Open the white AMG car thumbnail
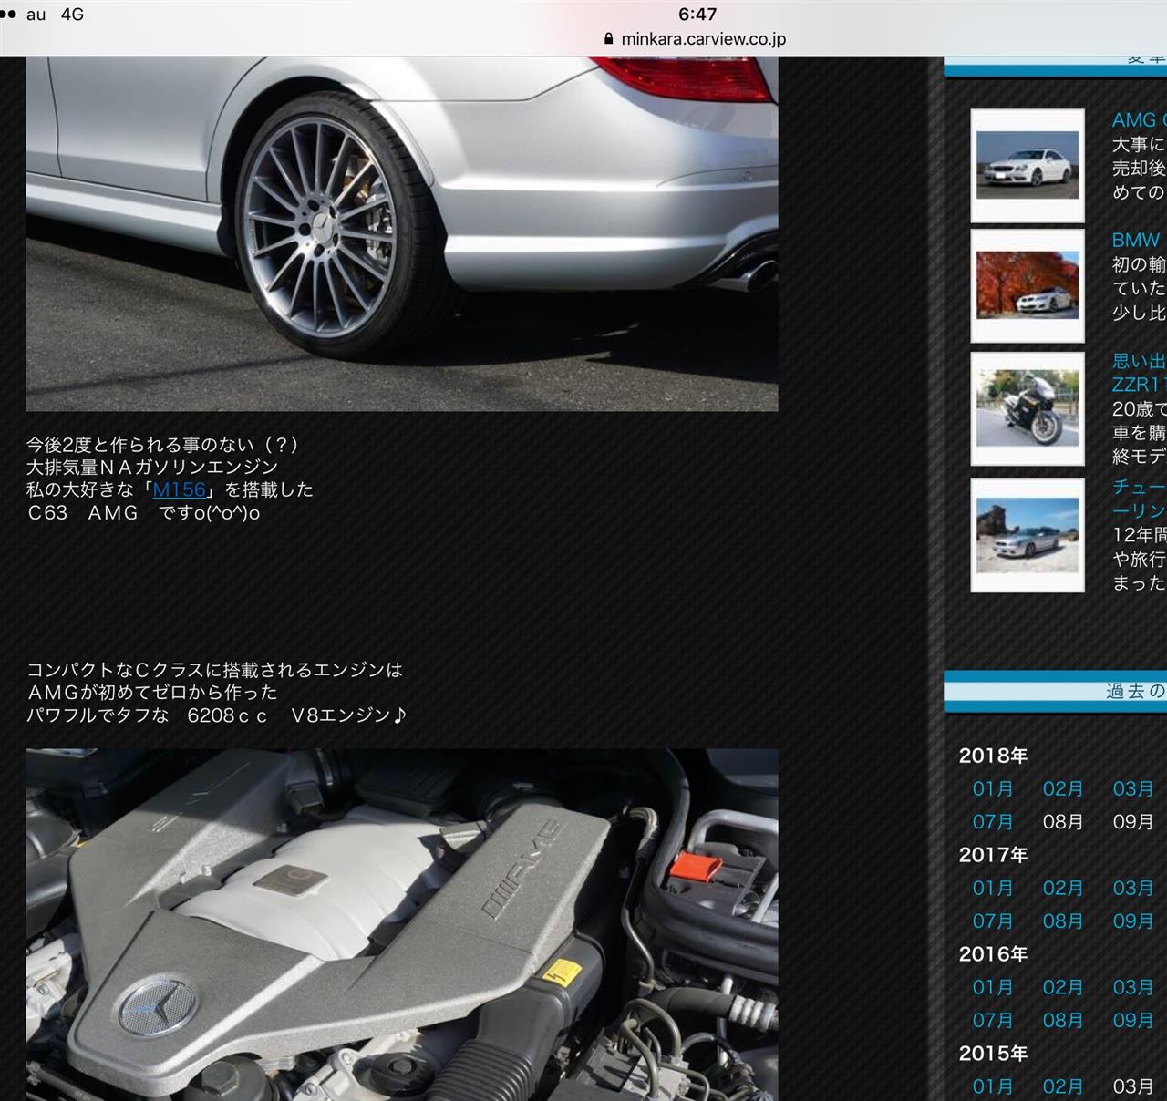 pyautogui.click(x=1028, y=166)
